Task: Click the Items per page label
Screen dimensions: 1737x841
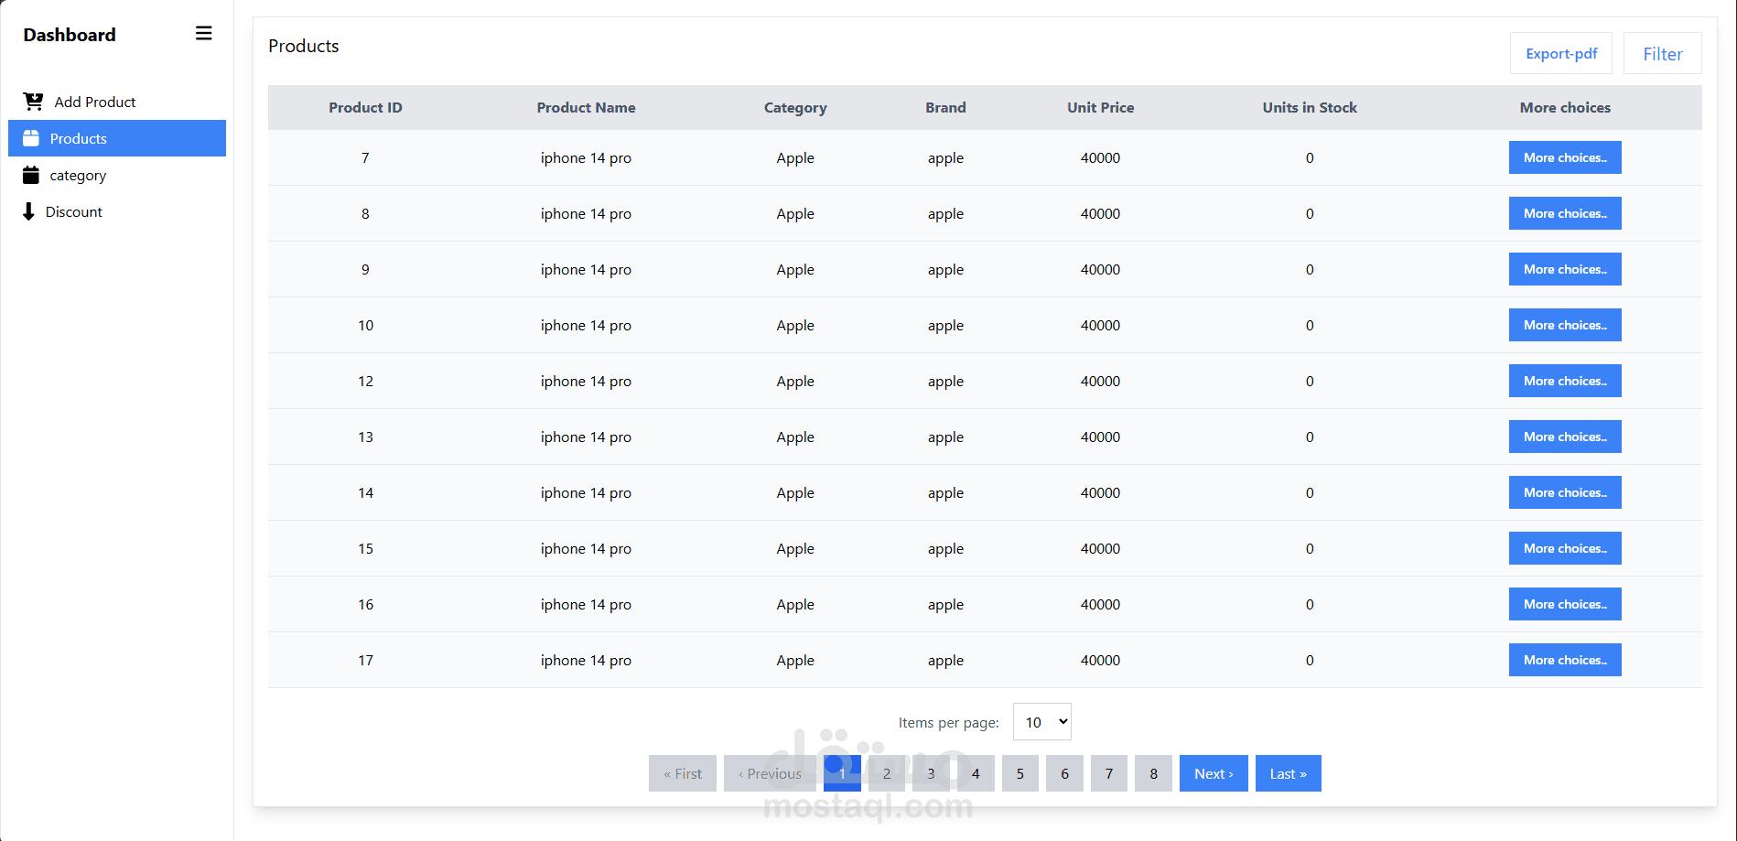Action: click(948, 723)
